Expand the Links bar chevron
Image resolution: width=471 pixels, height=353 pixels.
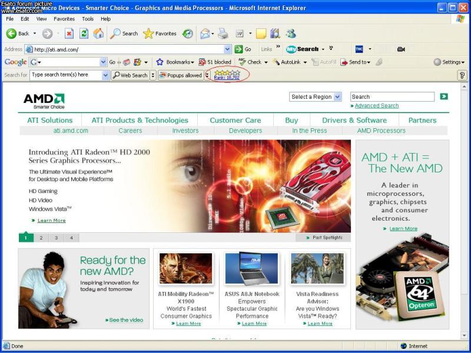(x=278, y=46)
